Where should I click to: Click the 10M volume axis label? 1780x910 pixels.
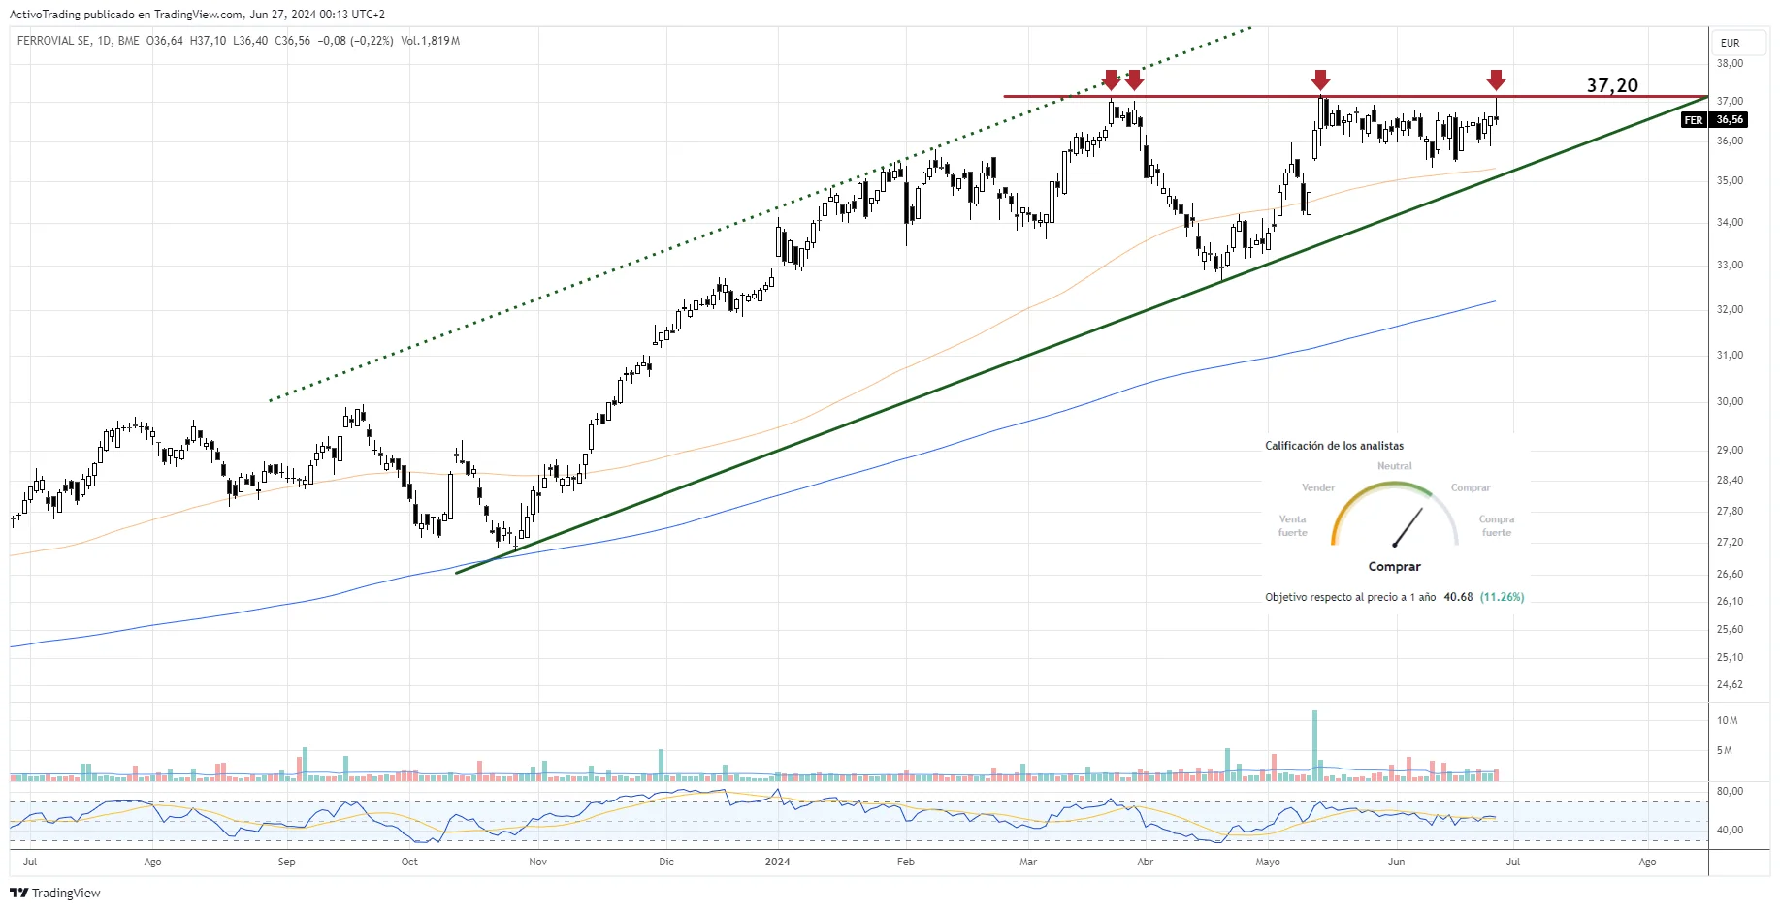1727,720
